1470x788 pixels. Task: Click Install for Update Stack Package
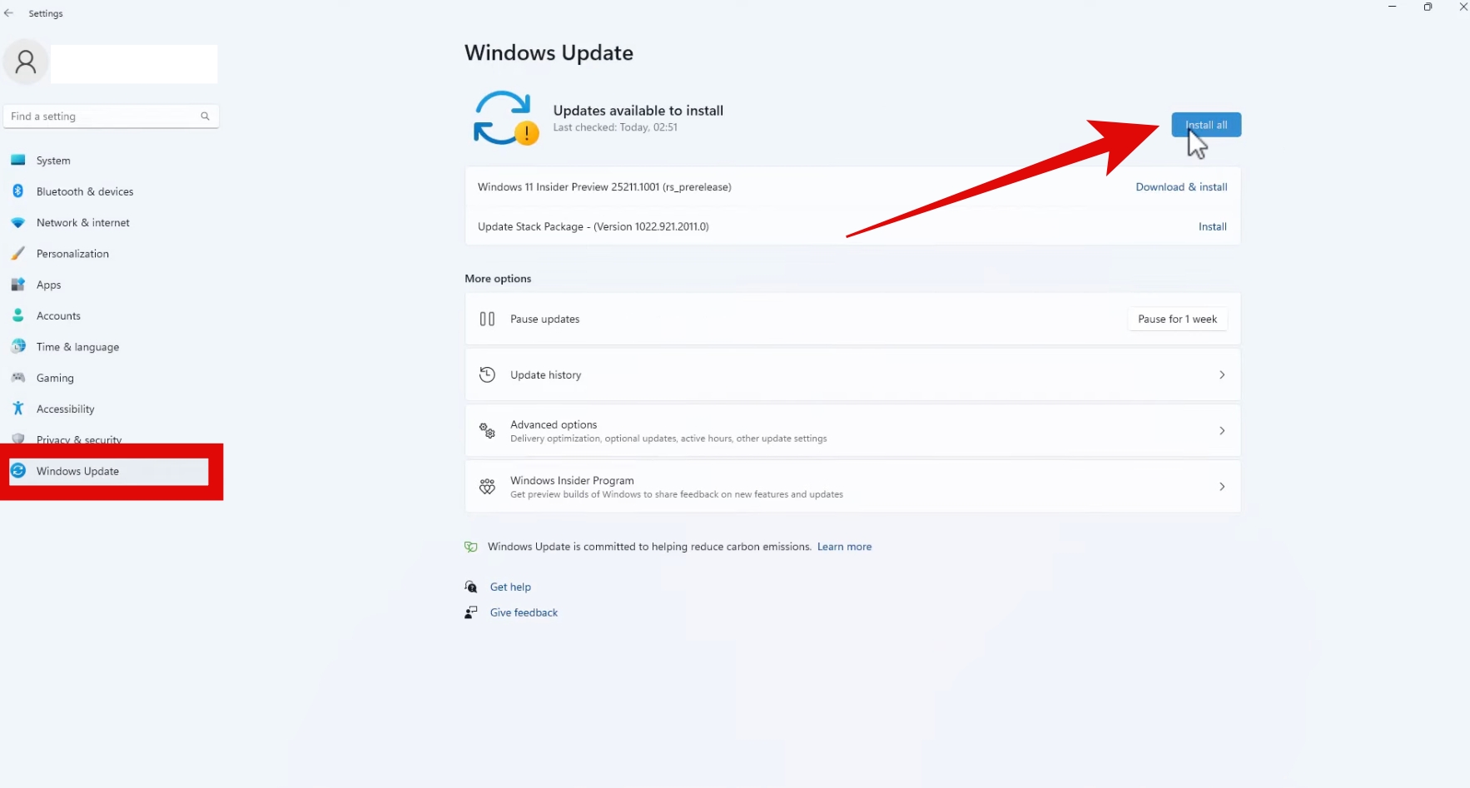click(1212, 226)
